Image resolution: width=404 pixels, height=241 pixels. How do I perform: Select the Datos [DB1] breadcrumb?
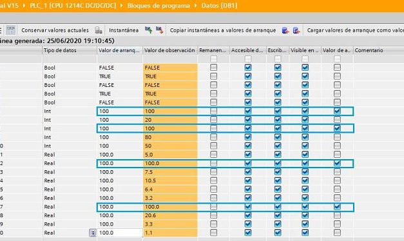tap(219, 5)
